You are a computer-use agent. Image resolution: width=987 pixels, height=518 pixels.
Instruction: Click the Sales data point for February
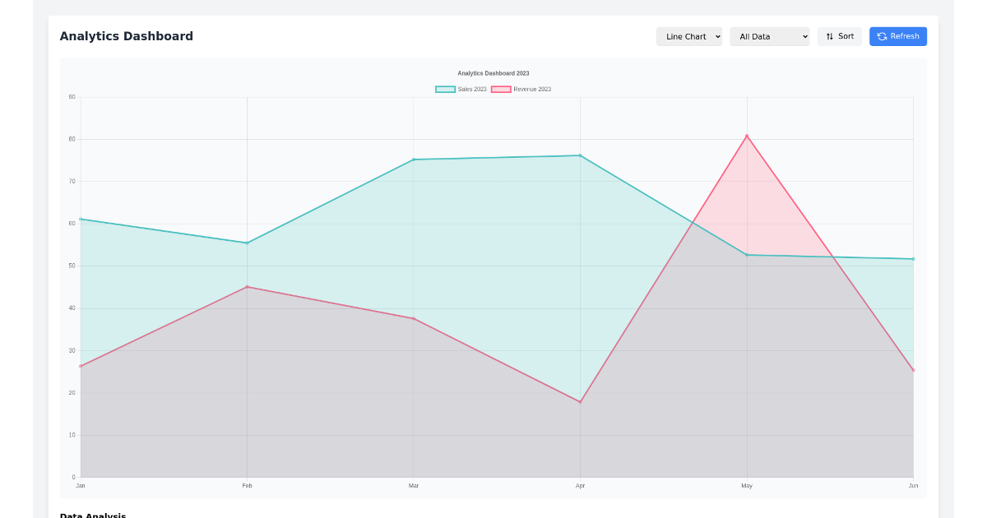pyautogui.click(x=247, y=243)
